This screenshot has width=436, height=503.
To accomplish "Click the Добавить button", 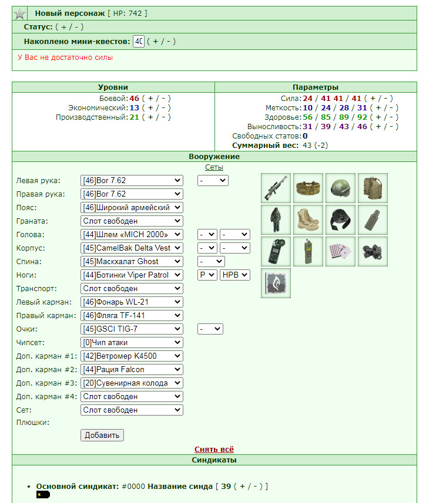I will 102,436.
